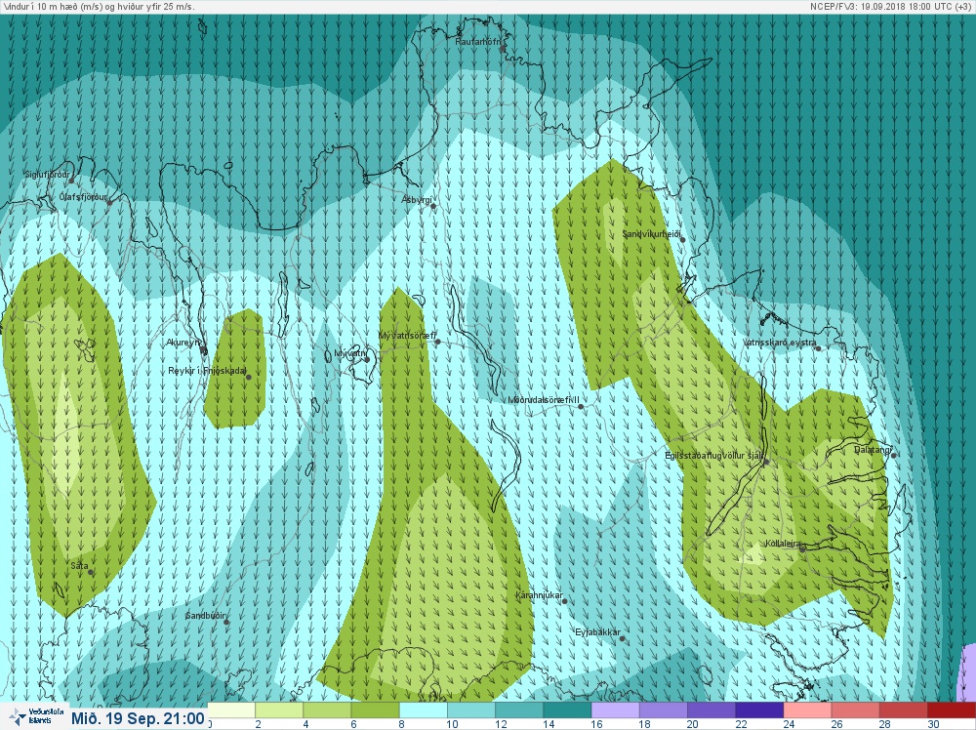Click the Vindur í 10 m hæð title text
The image size is (976, 730).
(x=99, y=6)
